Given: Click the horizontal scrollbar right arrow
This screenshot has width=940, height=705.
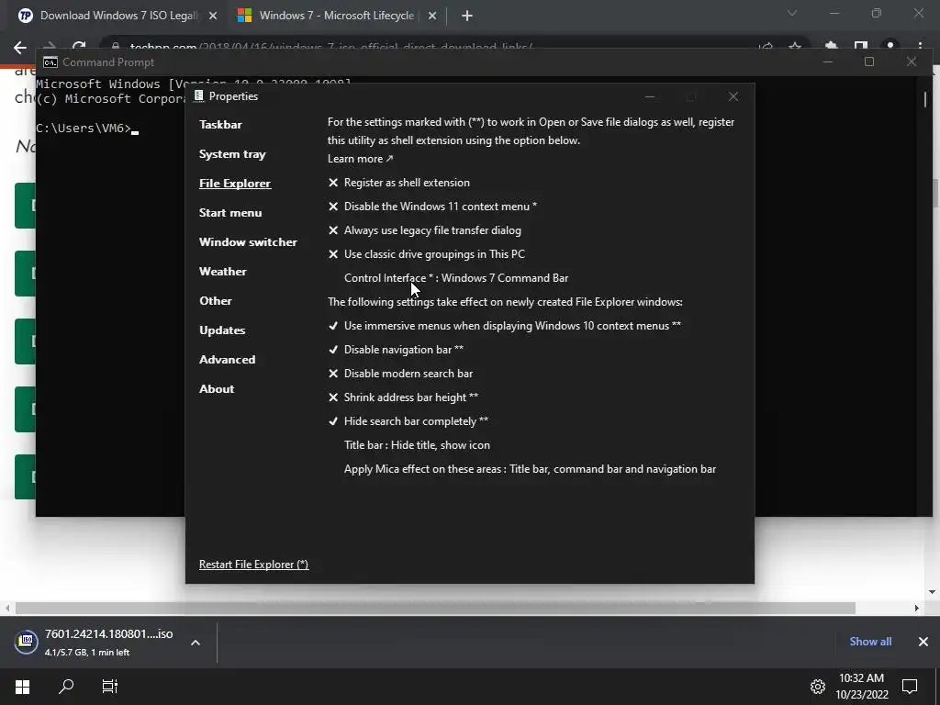Looking at the screenshot, I should [917, 609].
